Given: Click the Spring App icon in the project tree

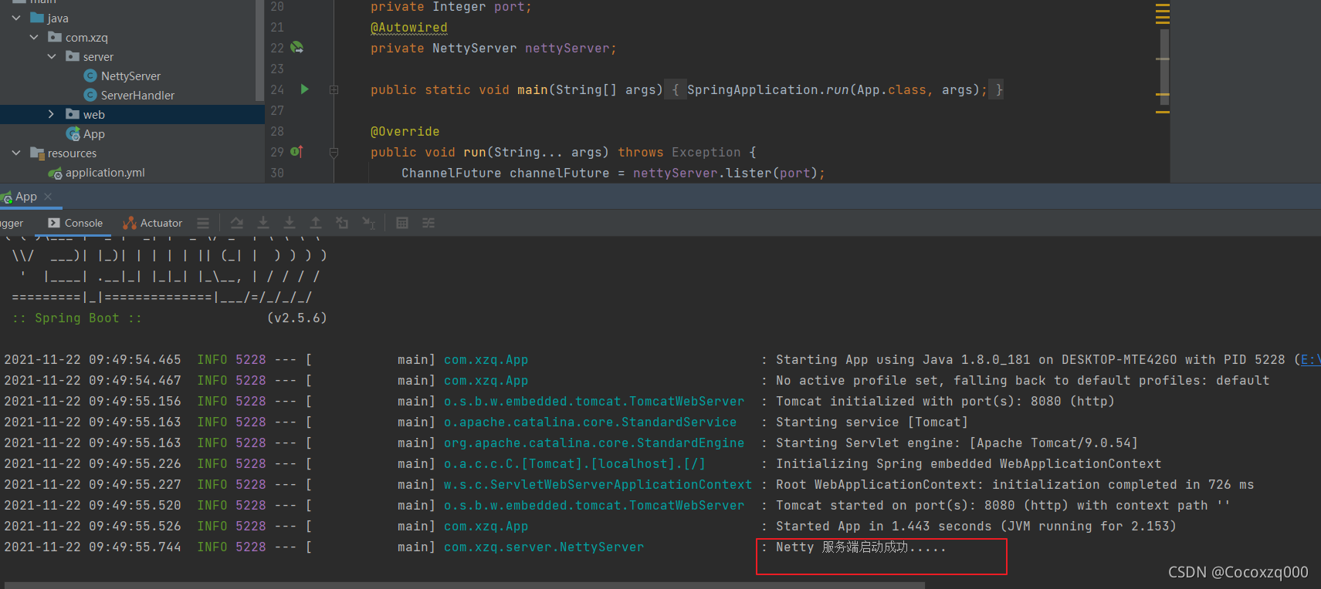Looking at the screenshot, I should [73, 134].
